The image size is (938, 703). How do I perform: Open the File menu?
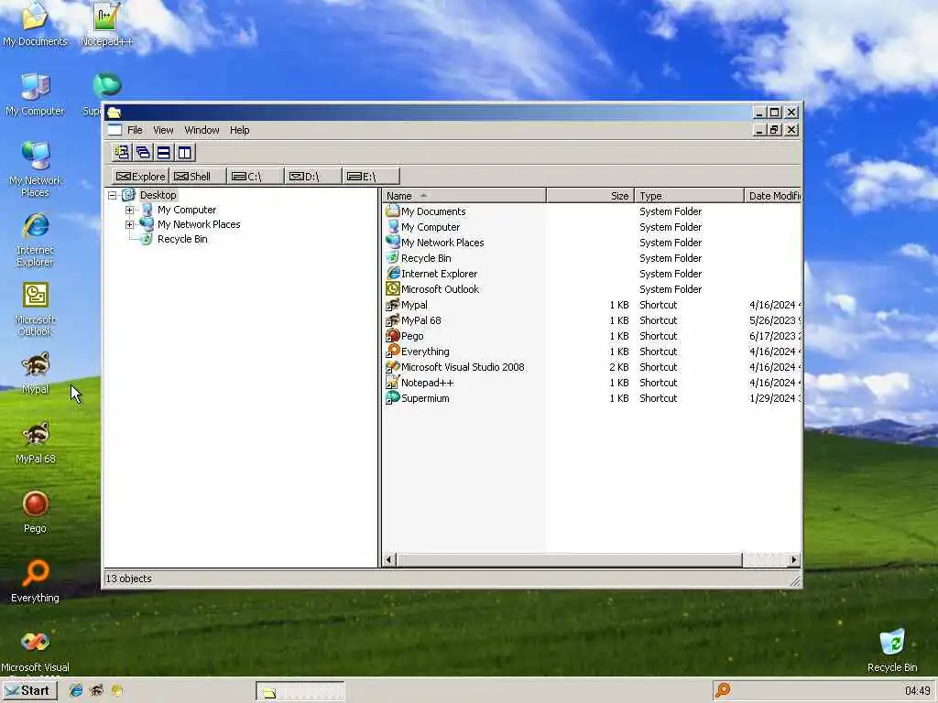pos(135,130)
